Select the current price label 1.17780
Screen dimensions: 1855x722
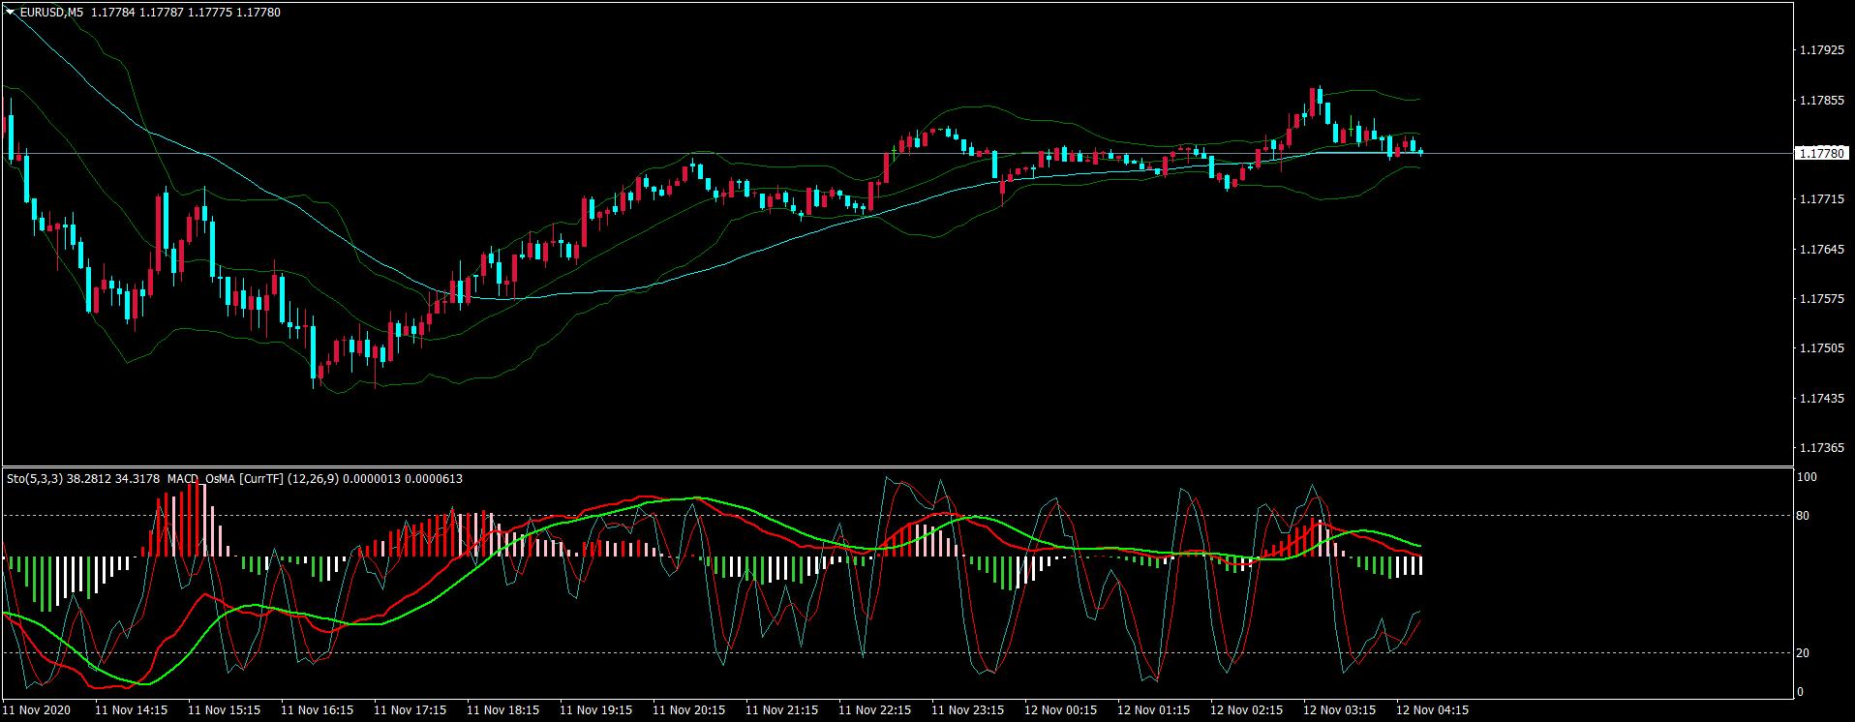pyautogui.click(x=1821, y=153)
